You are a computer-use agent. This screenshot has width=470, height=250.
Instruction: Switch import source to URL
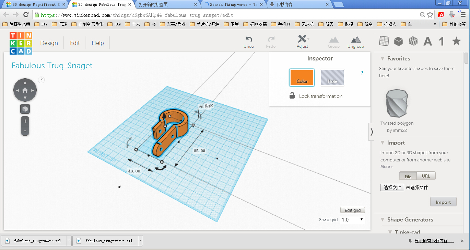click(426, 176)
